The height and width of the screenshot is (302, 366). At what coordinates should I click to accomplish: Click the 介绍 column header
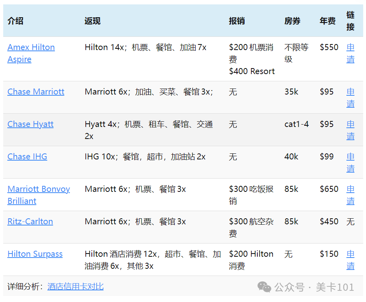coord(15,21)
